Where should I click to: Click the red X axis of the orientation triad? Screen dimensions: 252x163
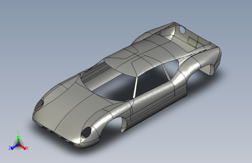pyautogui.click(x=23, y=147)
